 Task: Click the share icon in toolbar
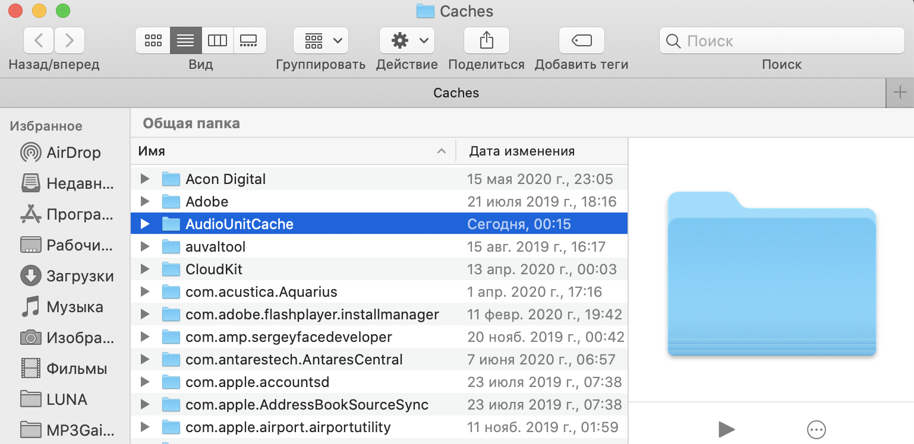coord(486,40)
